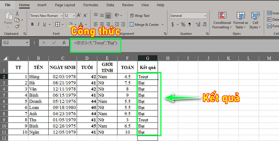
Task: Open Merge & Center dropdown arrow
Action: coord(163,24)
